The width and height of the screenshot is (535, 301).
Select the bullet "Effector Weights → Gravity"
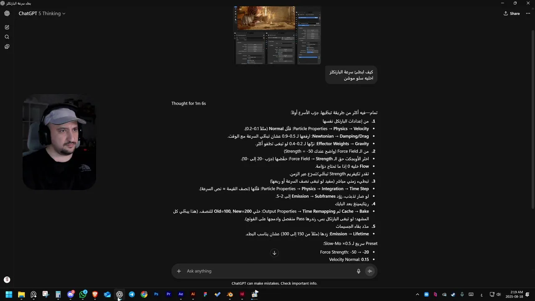point(312,144)
